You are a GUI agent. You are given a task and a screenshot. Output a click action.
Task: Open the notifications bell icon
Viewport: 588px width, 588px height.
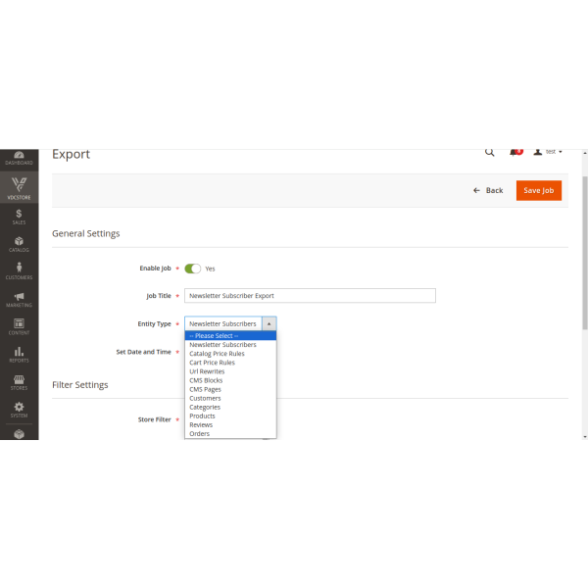pos(515,153)
